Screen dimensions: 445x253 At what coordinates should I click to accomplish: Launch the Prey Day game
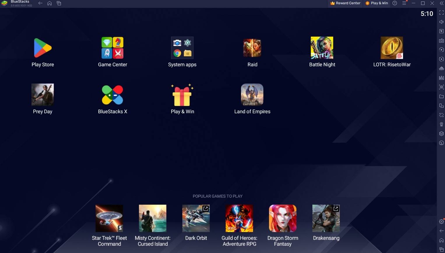coord(43,95)
